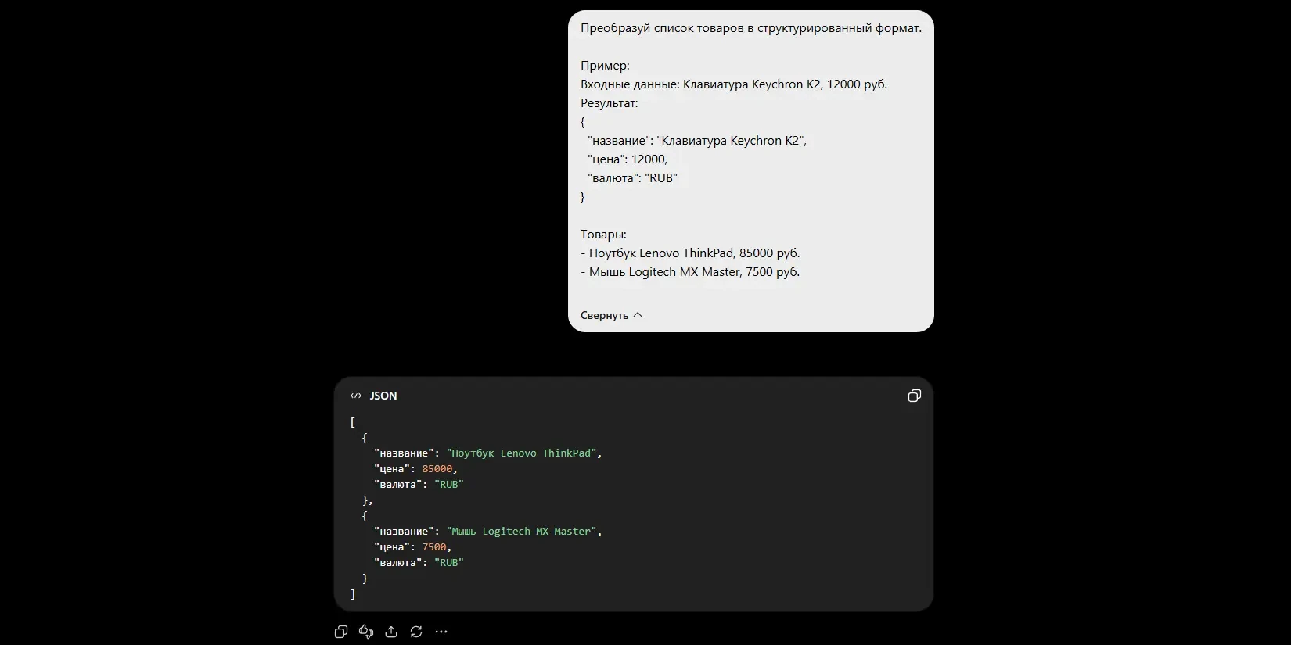Viewport: 1291px width, 645px height.
Task: Click the code line "название": "Ноутбук Lenovo ThinkPad"
Action: [x=488, y=453]
